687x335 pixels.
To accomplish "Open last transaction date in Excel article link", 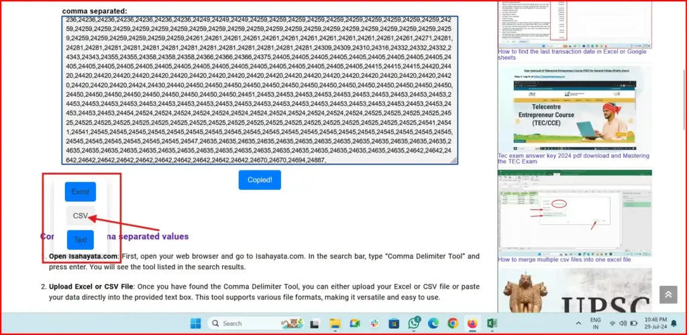I will point(572,54).
